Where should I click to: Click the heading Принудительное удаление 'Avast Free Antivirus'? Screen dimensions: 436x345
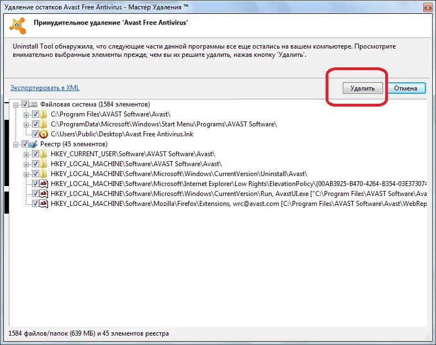tap(111, 23)
